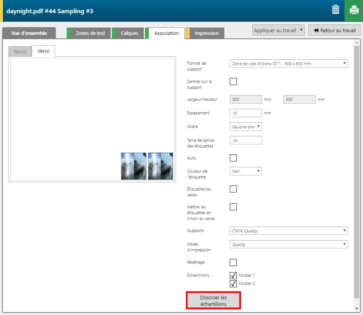Click the trash delete icon
This screenshot has height=315, width=363.
[x=335, y=10]
